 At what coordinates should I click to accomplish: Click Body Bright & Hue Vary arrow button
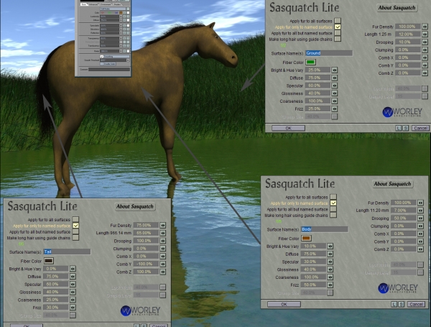(330, 246)
